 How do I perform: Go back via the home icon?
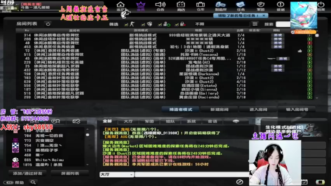point(120,6)
